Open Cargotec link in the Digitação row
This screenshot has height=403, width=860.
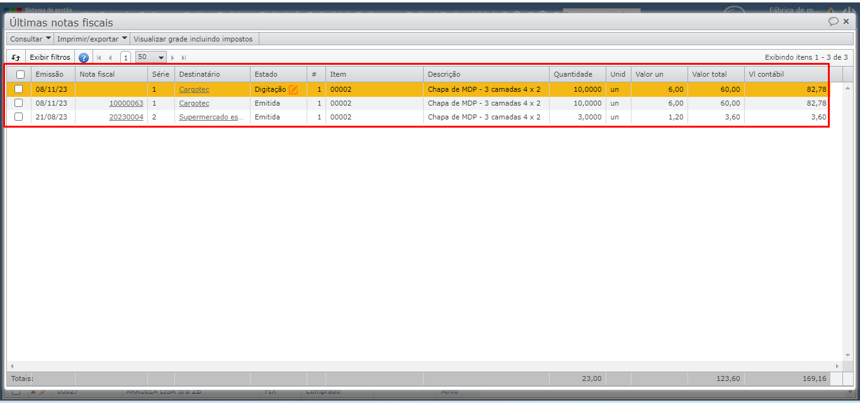pyautogui.click(x=194, y=89)
